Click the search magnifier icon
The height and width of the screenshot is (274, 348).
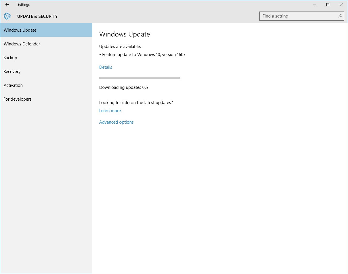click(x=340, y=16)
